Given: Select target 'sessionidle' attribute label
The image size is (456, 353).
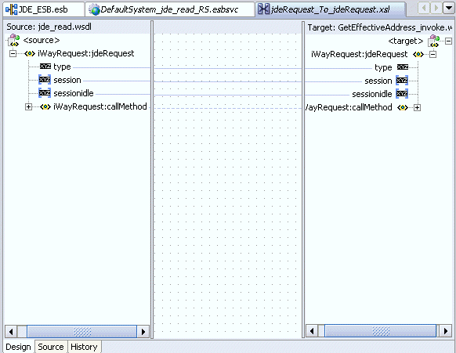Looking at the screenshot, I should (x=372, y=94).
